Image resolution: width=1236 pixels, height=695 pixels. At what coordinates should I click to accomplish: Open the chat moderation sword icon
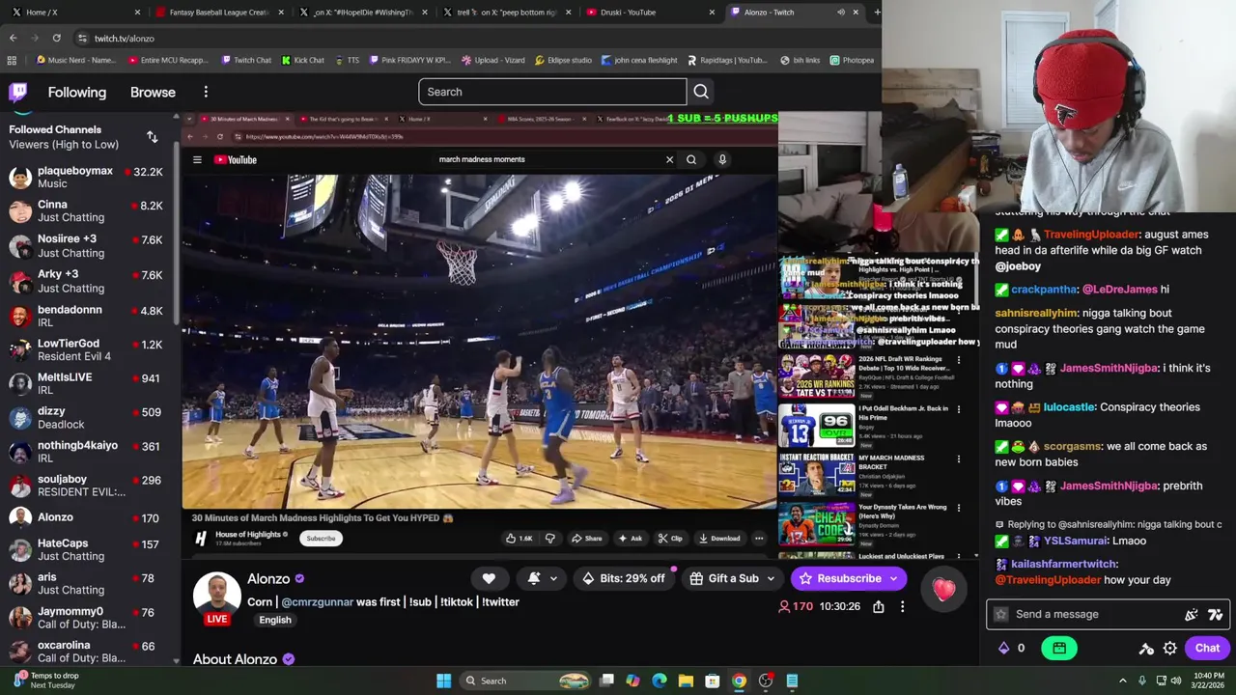[1146, 649]
